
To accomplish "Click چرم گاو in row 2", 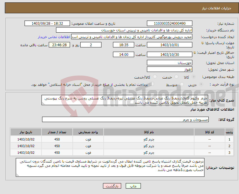I will [x=149, y=146].
